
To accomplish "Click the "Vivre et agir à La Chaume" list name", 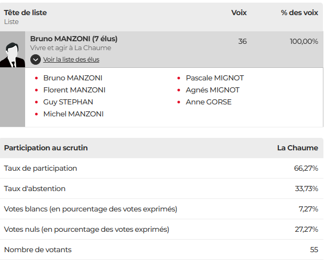I will [71, 48].
